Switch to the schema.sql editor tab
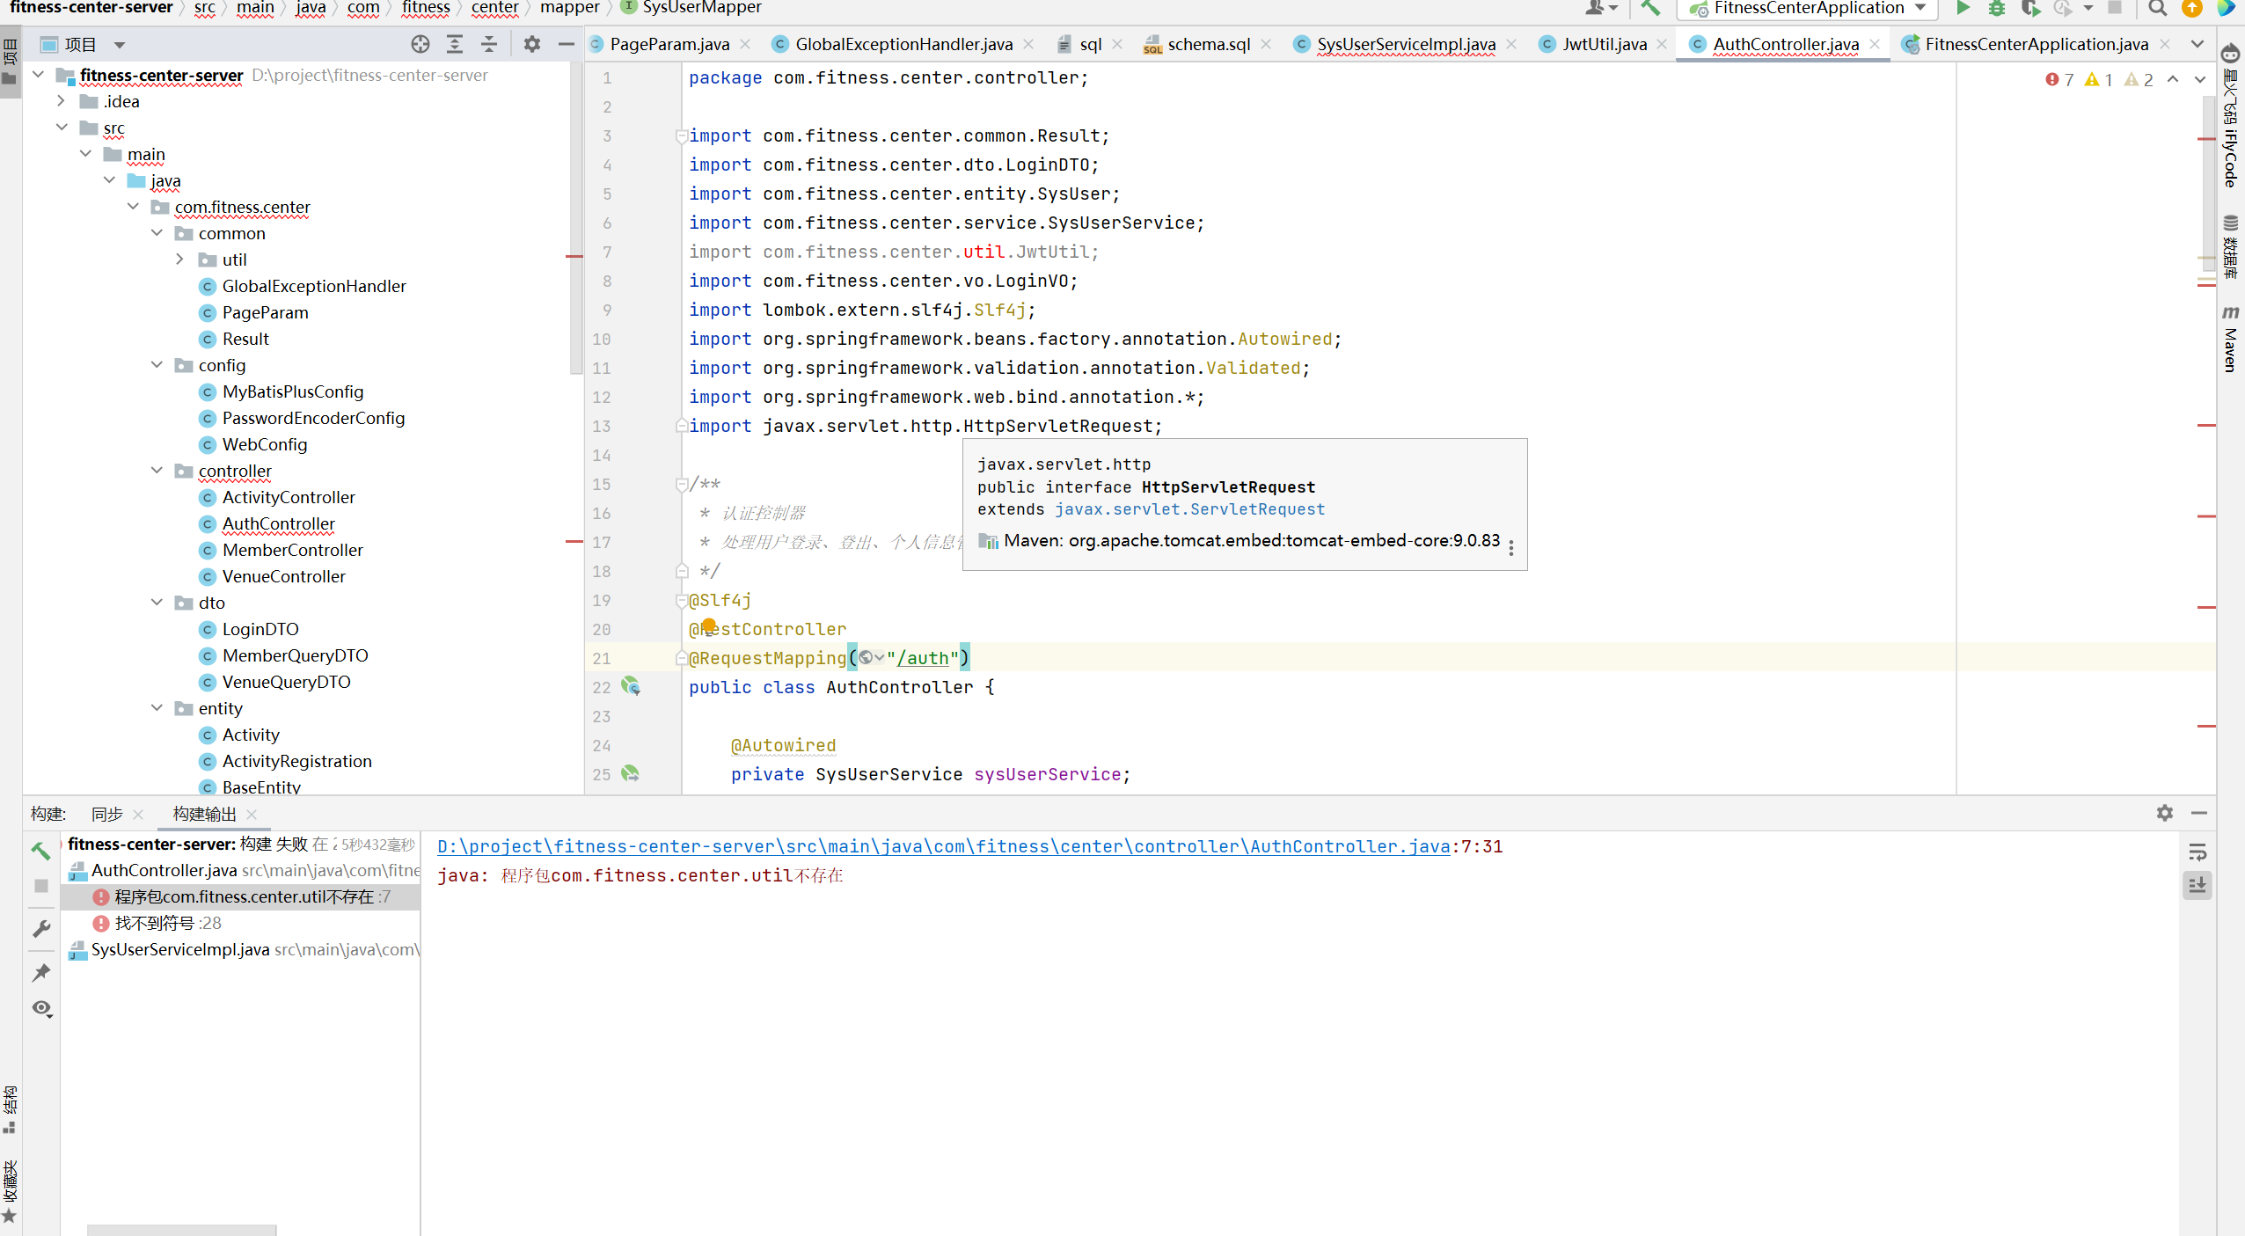 pos(1208,44)
